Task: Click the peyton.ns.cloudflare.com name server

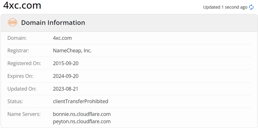Action: 82,122
